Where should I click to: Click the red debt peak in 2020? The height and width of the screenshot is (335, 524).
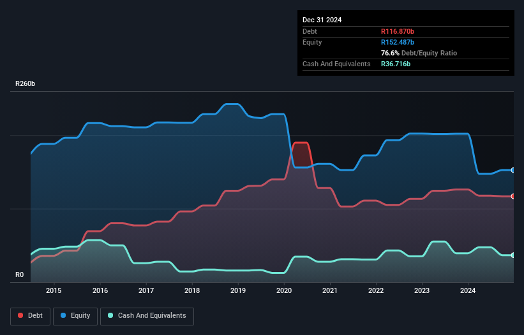tap(301, 143)
